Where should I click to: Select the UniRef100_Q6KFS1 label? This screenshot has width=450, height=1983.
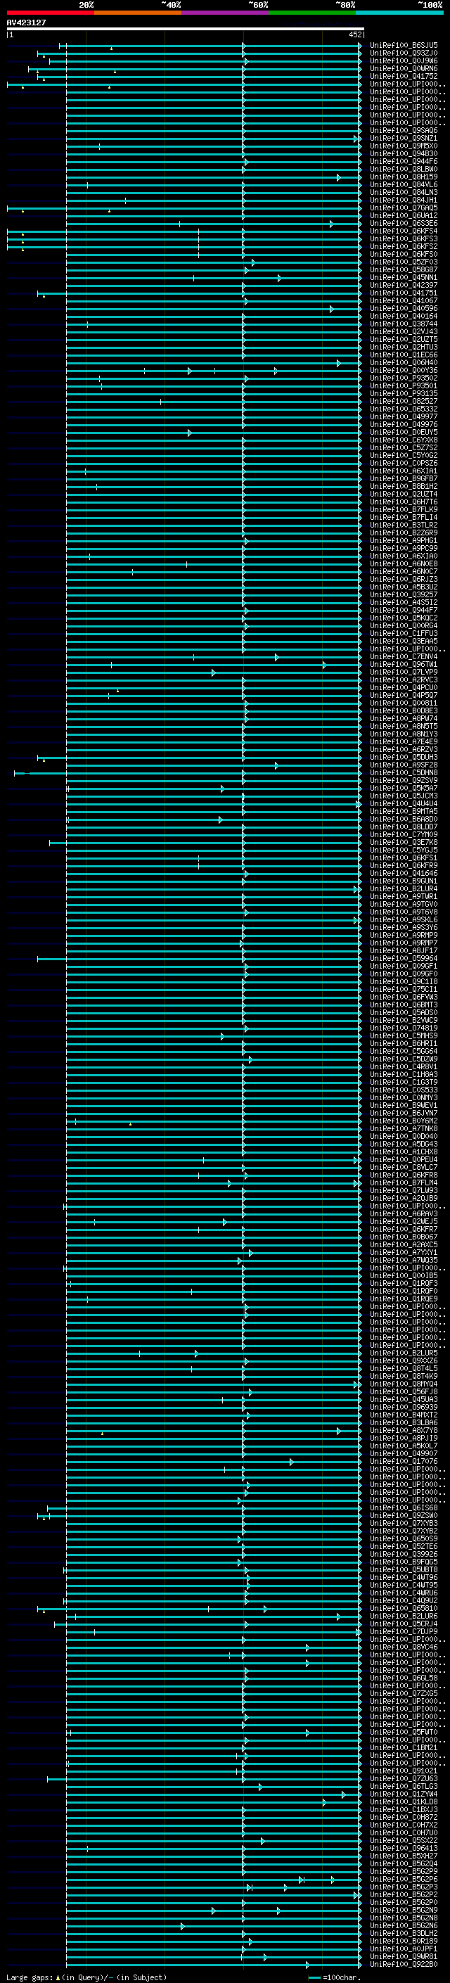coord(404,857)
